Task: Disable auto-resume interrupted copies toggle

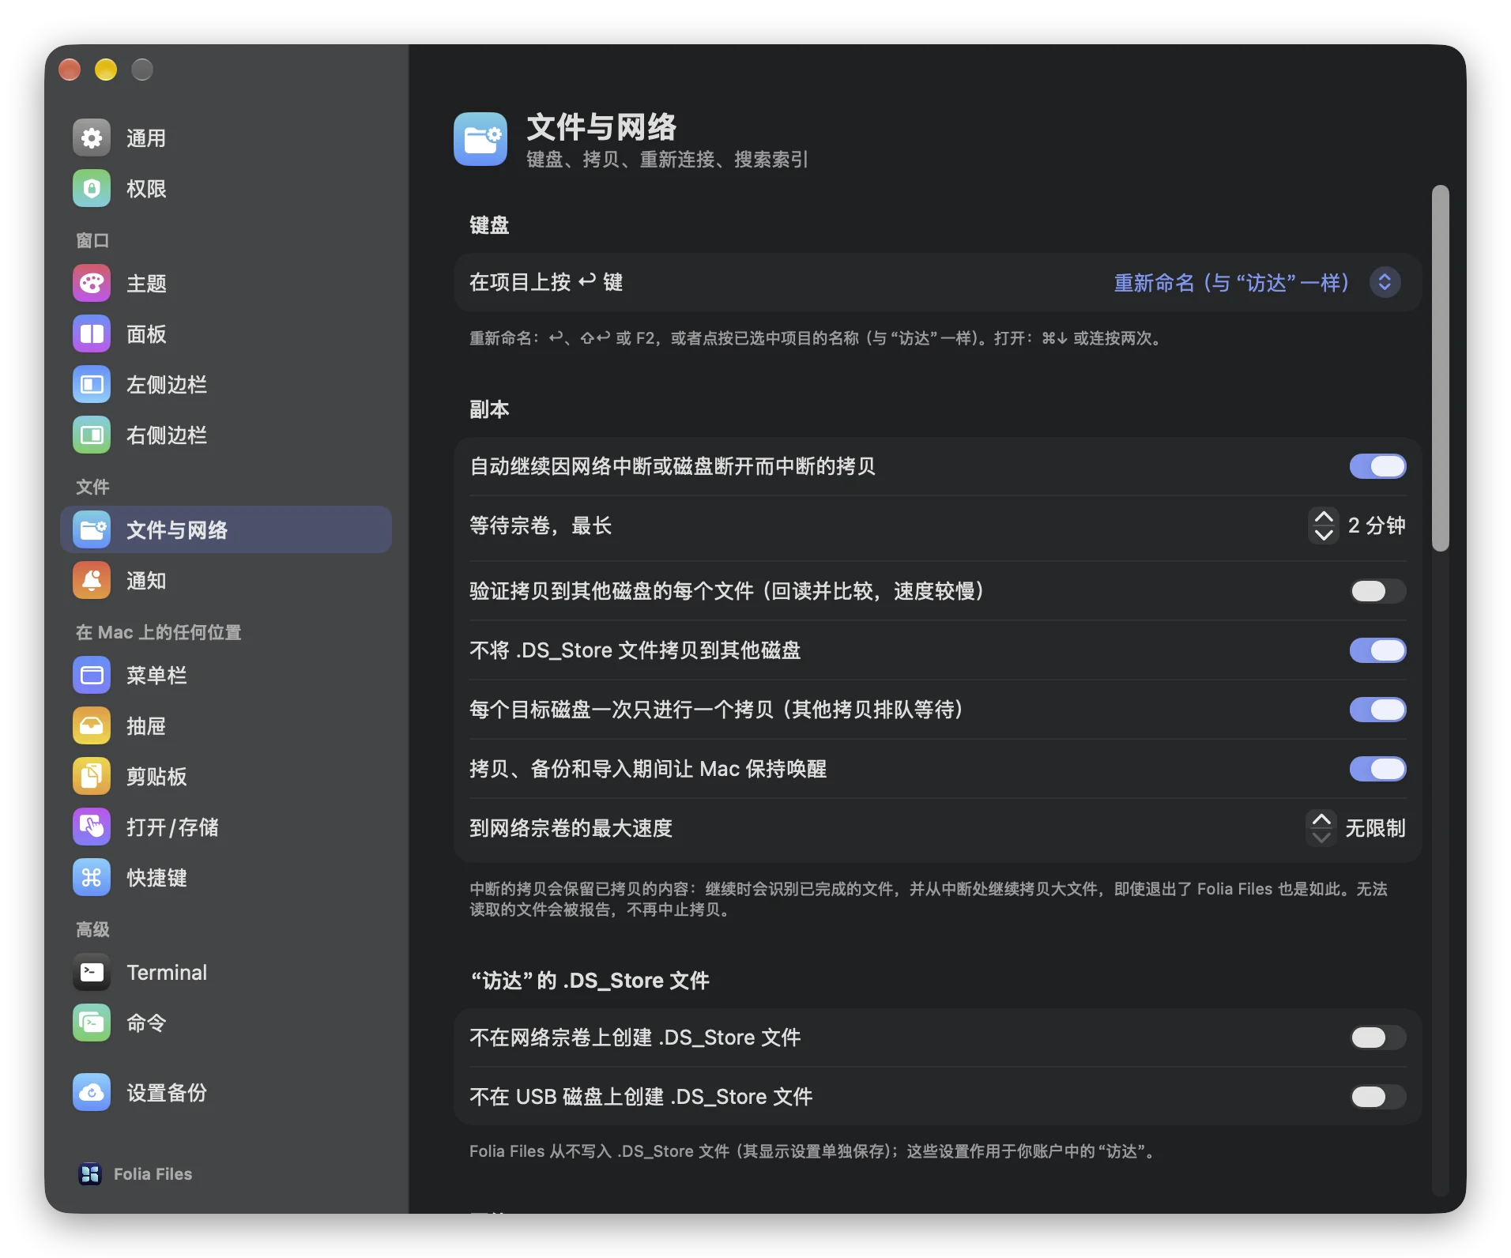Action: (x=1377, y=466)
